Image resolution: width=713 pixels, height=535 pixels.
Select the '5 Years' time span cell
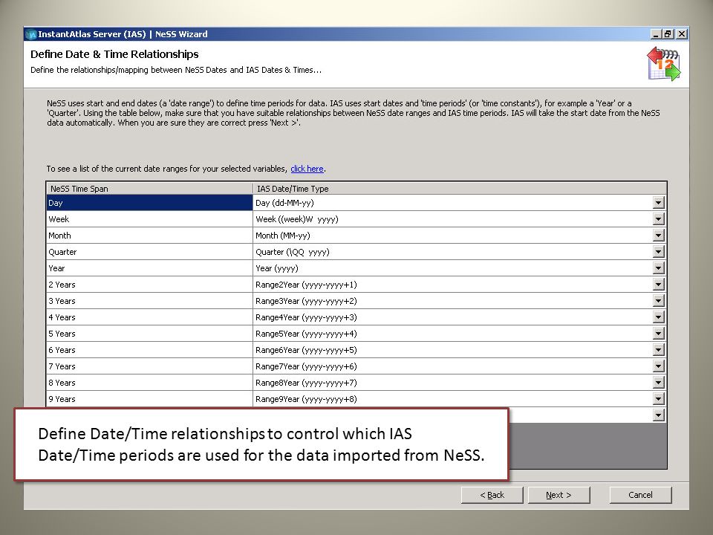[x=149, y=334]
